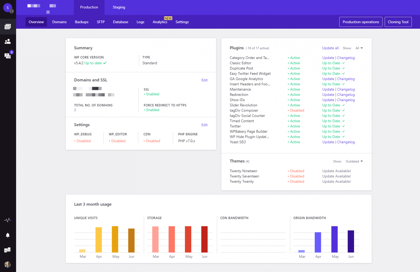Open the support chat icon with badge

click(x=8, y=56)
